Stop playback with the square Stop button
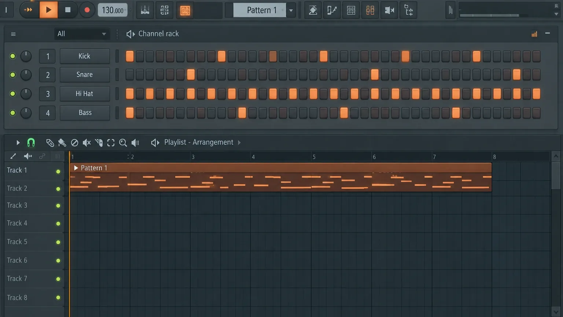The image size is (563, 317). pos(68,10)
